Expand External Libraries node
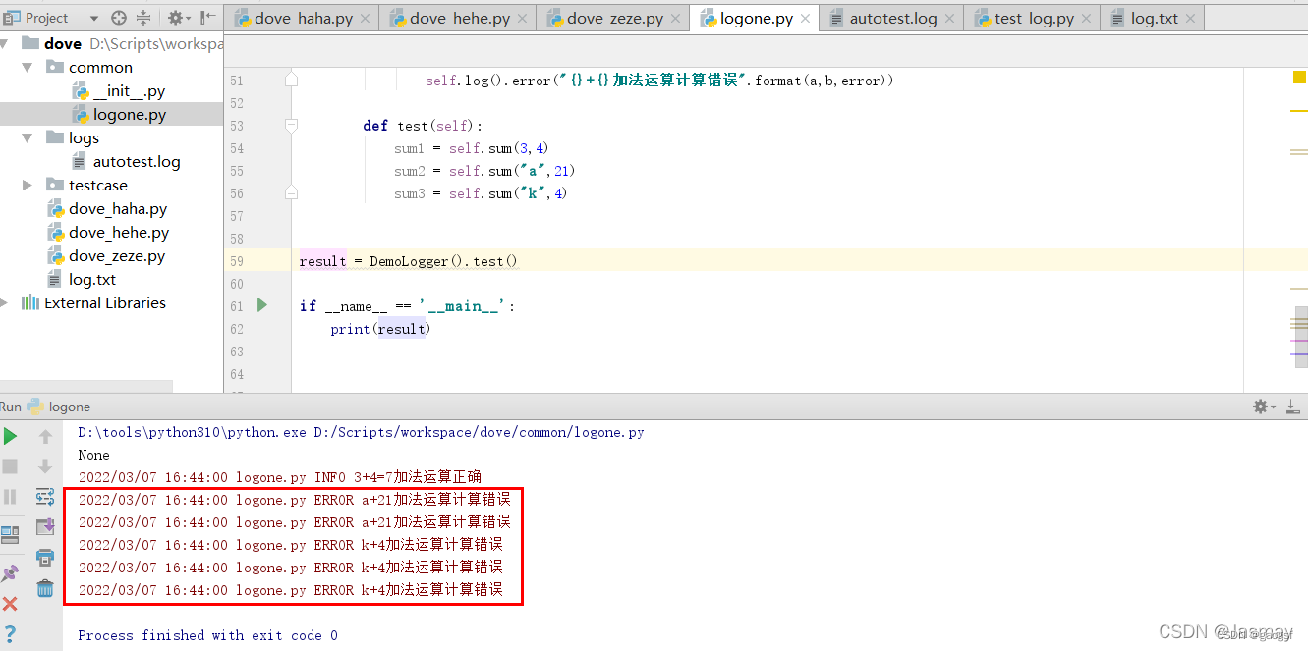The height and width of the screenshot is (651, 1308). [x=5, y=302]
